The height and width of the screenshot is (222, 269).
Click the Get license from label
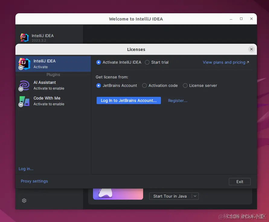pos(112,77)
